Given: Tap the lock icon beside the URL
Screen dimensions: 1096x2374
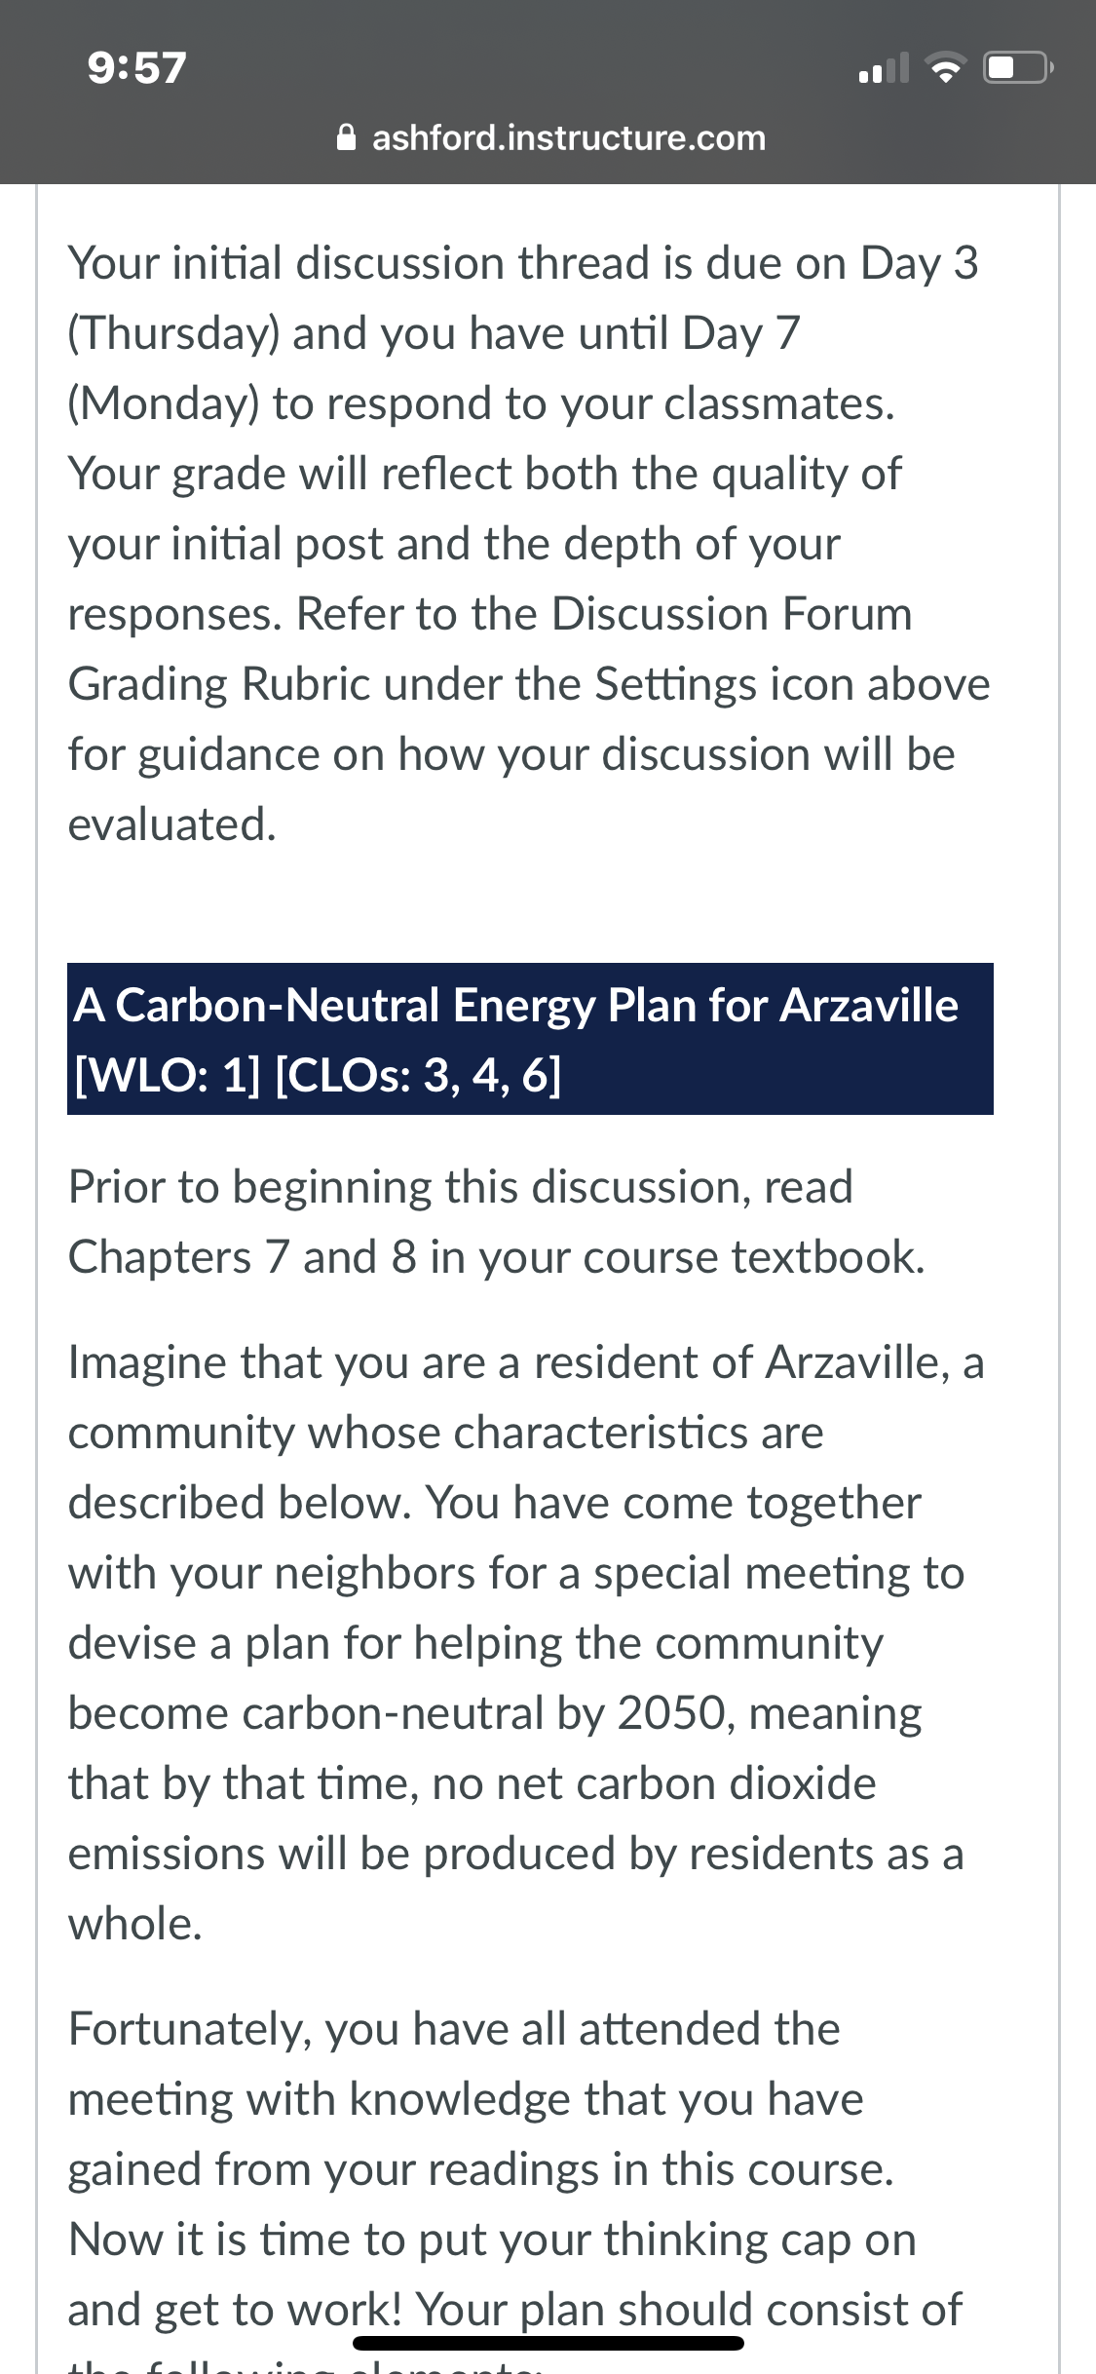Looking at the screenshot, I should point(346,137).
